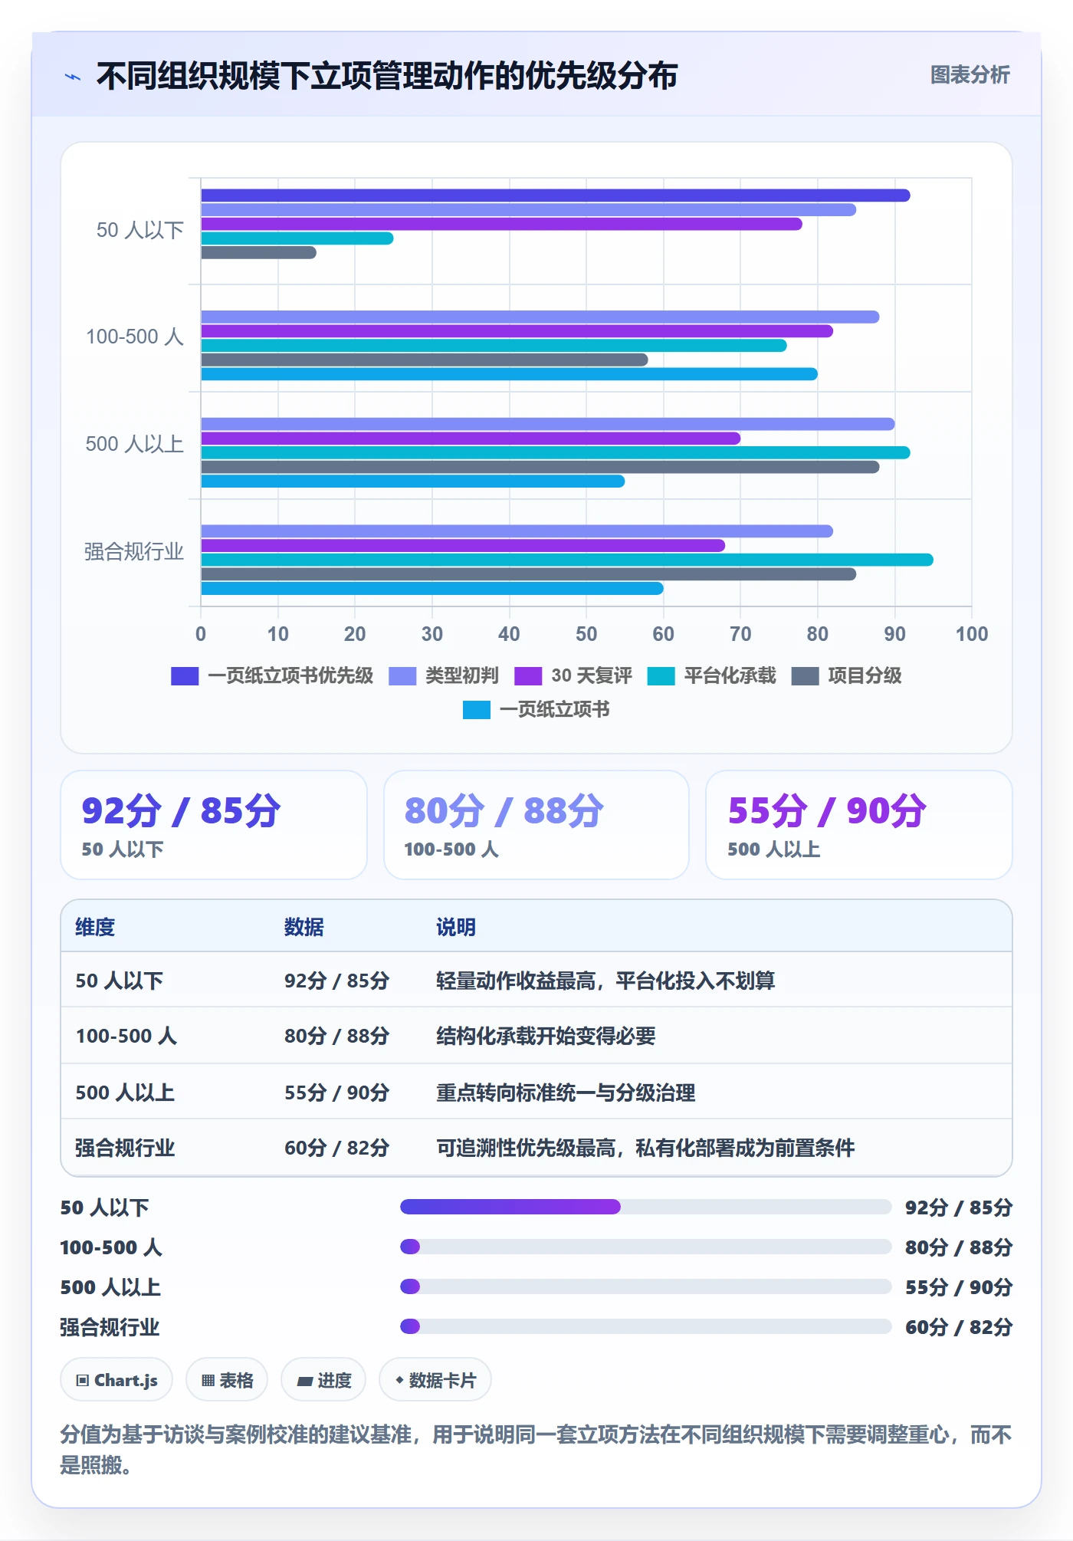Select the 55分 / 90分 stat card
This screenshot has height=1541, width=1073.
click(x=859, y=825)
